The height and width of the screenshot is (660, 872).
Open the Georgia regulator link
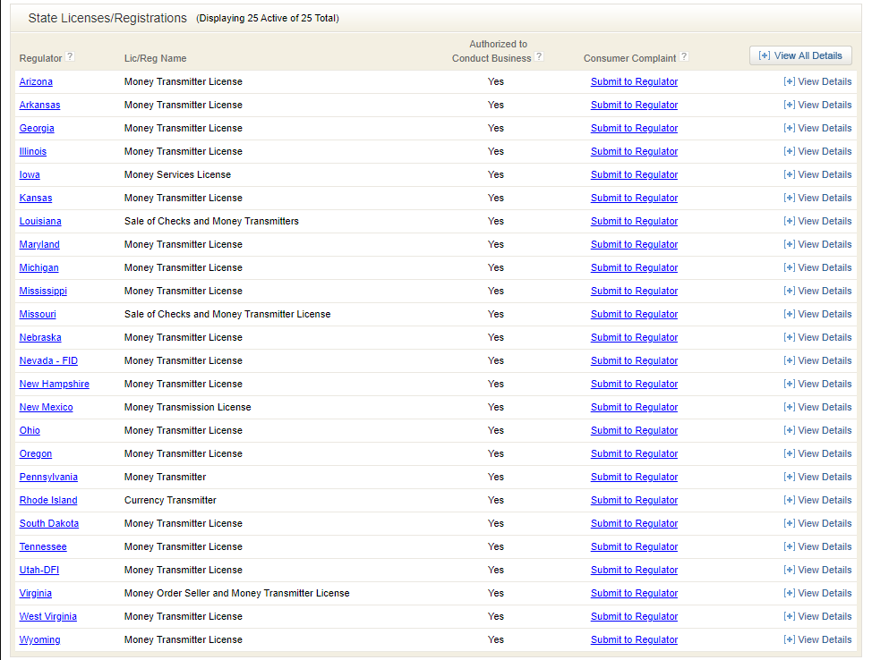[37, 128]
